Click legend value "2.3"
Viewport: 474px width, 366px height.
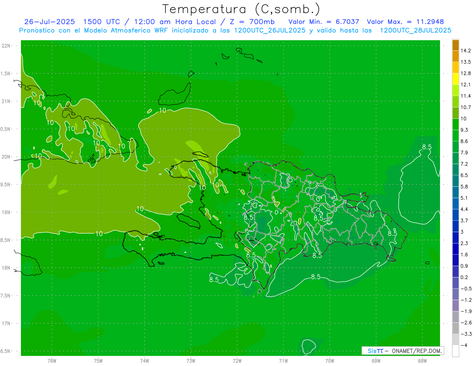pyautogui.click(x=465, y=243)
